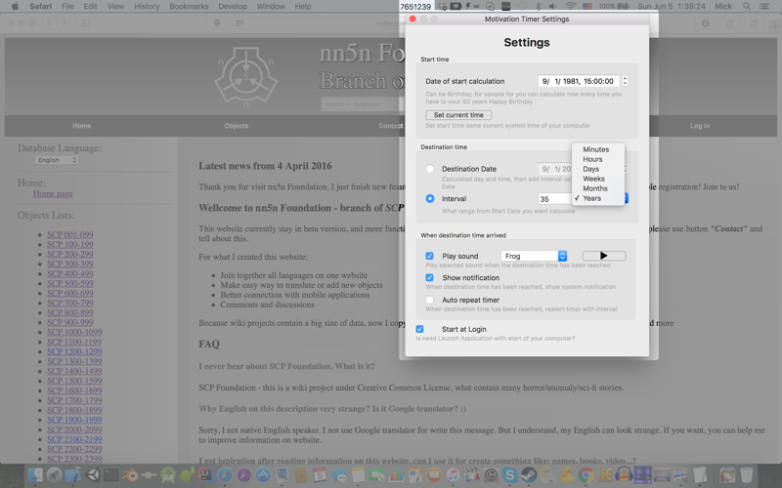Click Home in the website navigation bar
The image size is (782, 488).
tap(82, 126)
